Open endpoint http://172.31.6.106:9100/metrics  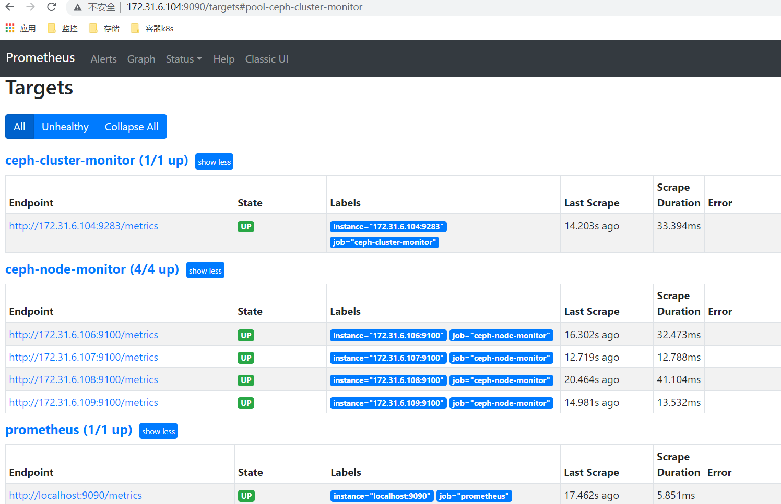coord(84,335)
